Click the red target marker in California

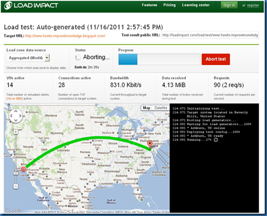[x=23, y=169]
